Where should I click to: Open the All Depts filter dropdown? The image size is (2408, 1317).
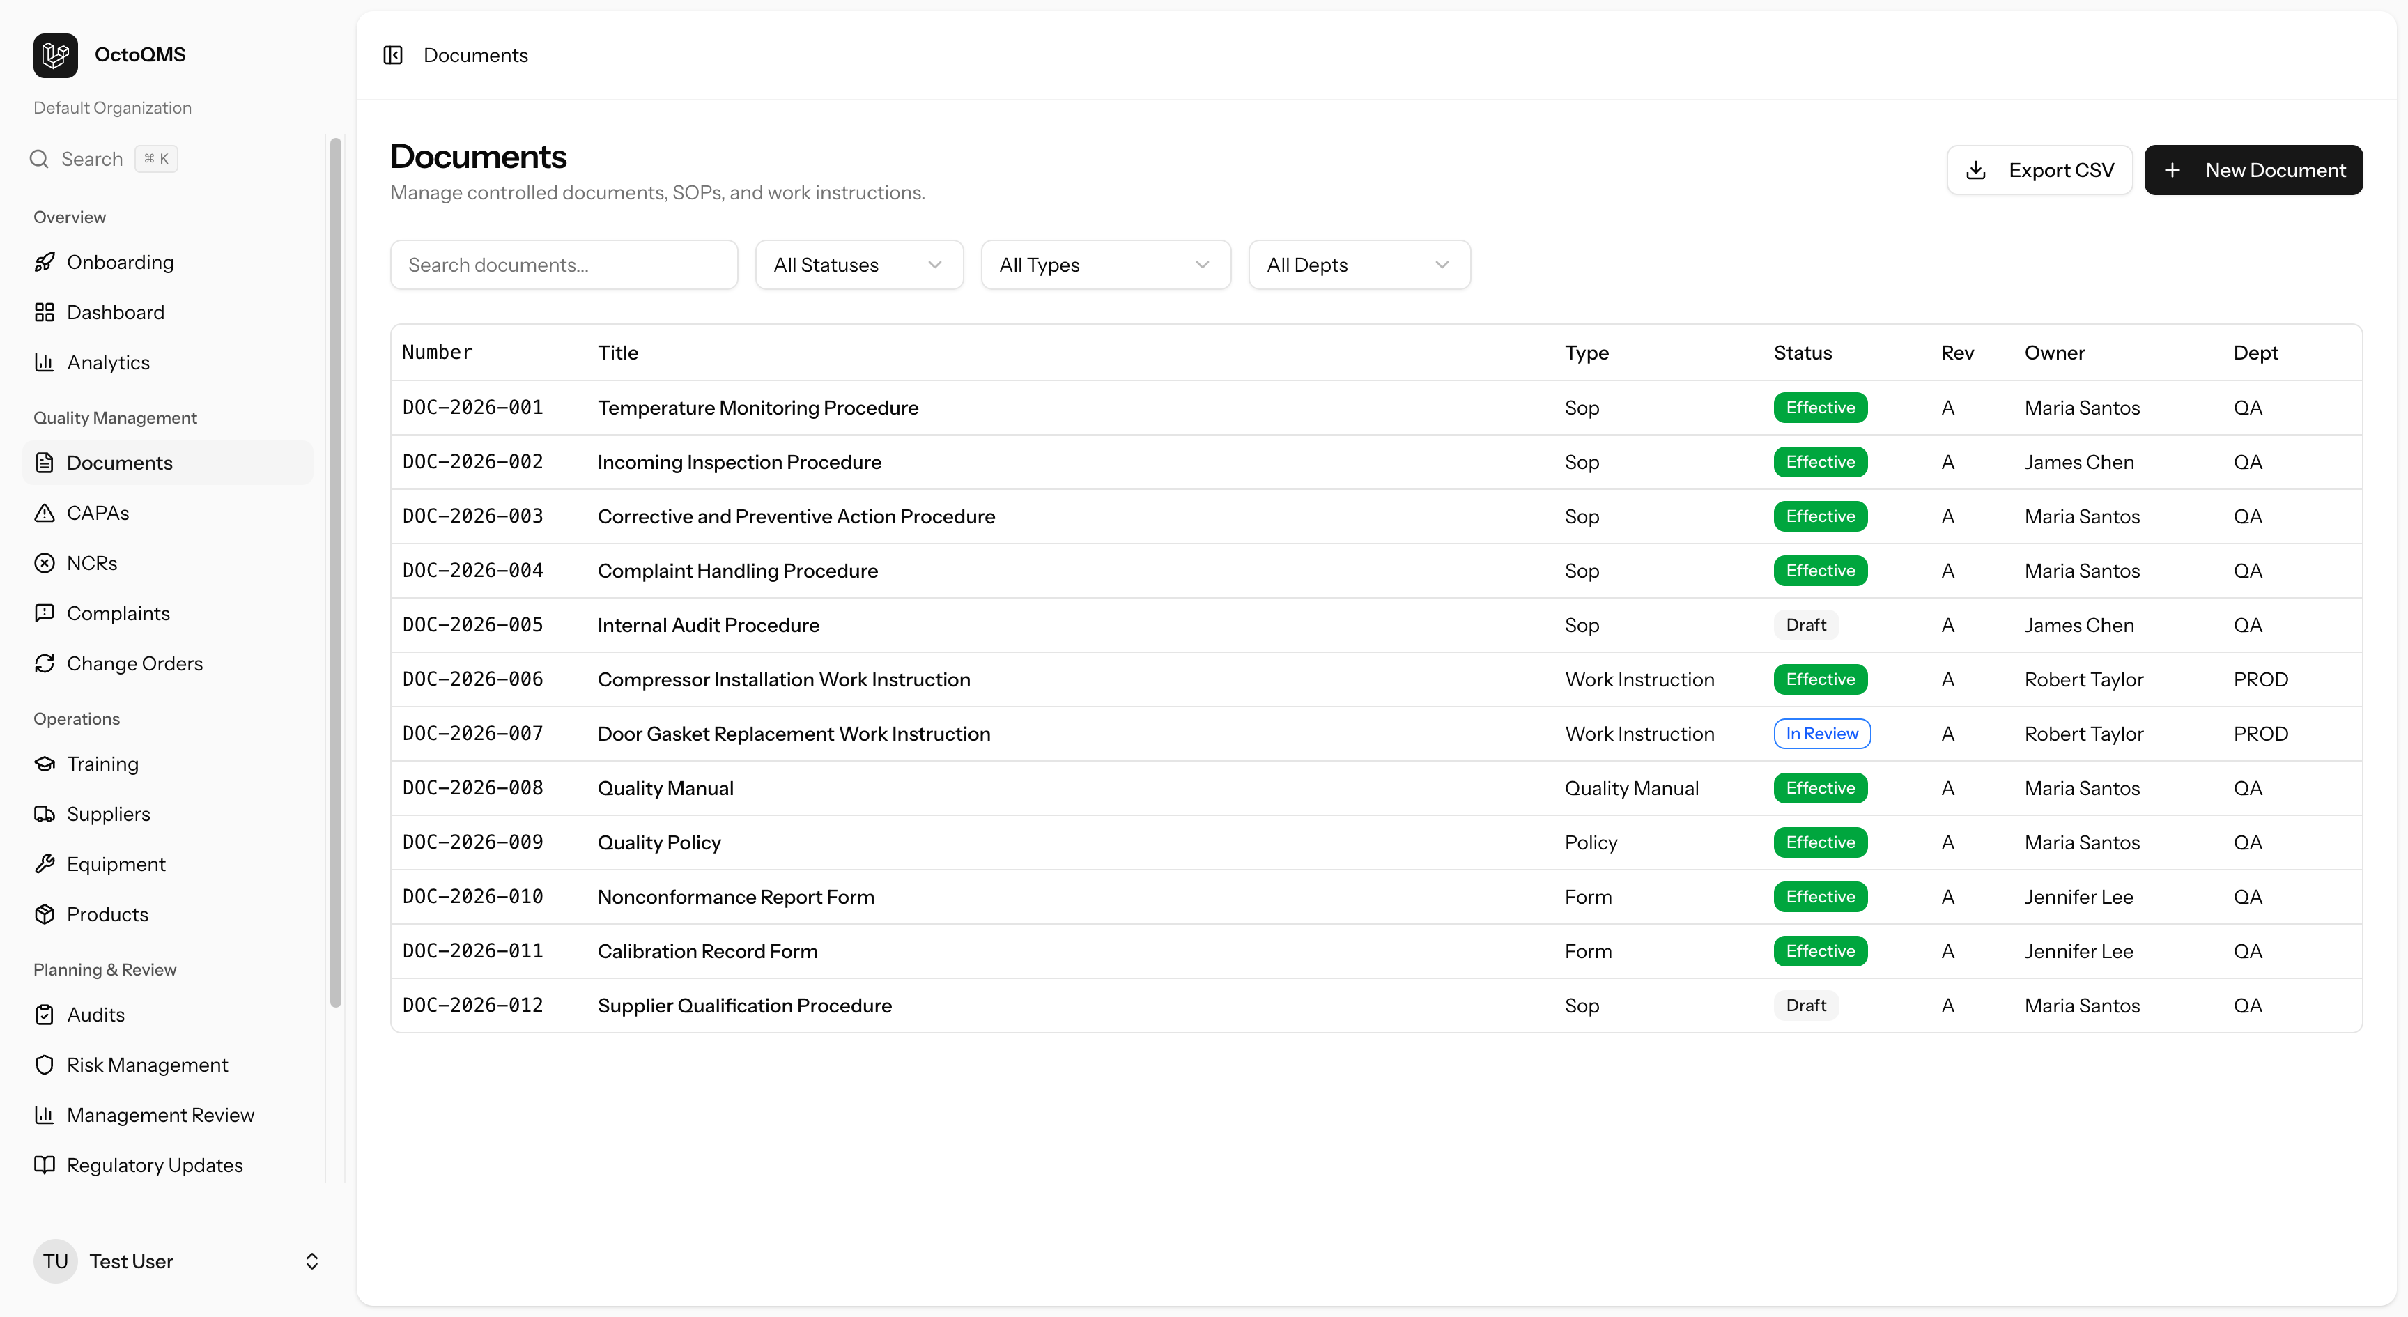pos(1359,265)
